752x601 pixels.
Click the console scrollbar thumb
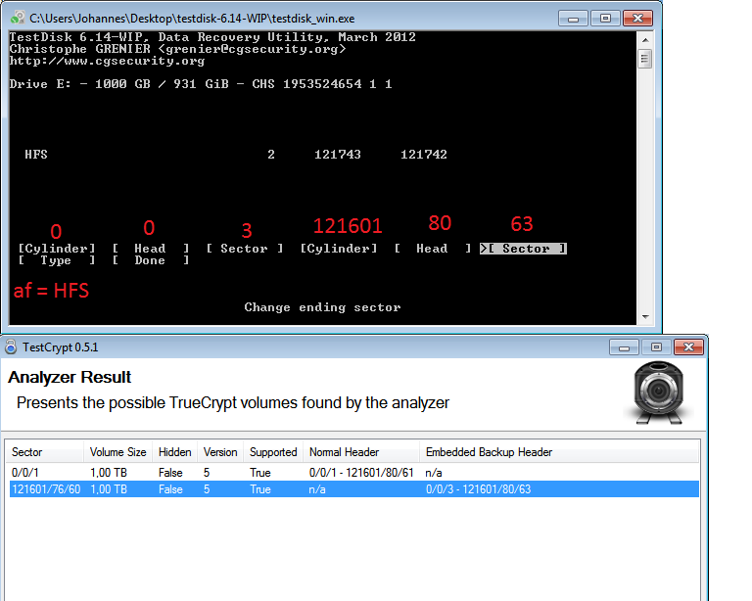tap(645, 59)
